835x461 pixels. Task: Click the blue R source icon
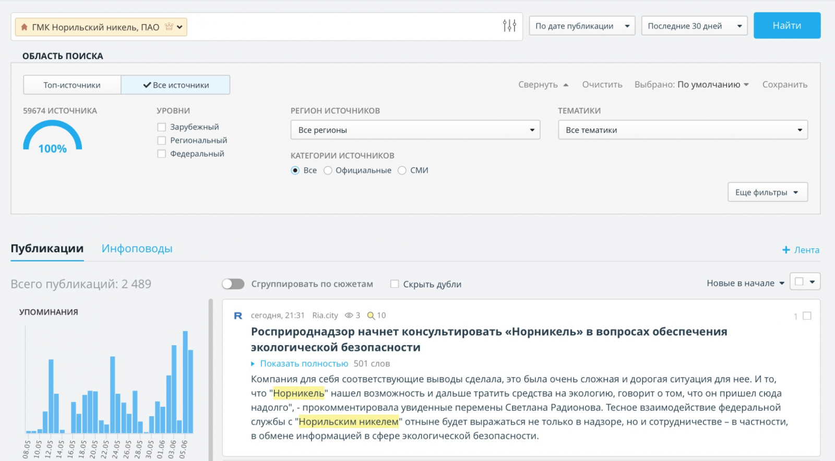(x=238, y=316)
